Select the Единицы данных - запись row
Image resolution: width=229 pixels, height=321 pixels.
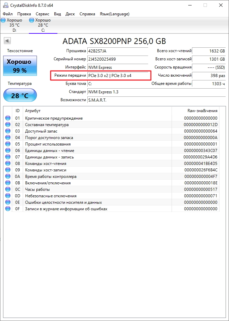tap(111, 157)
